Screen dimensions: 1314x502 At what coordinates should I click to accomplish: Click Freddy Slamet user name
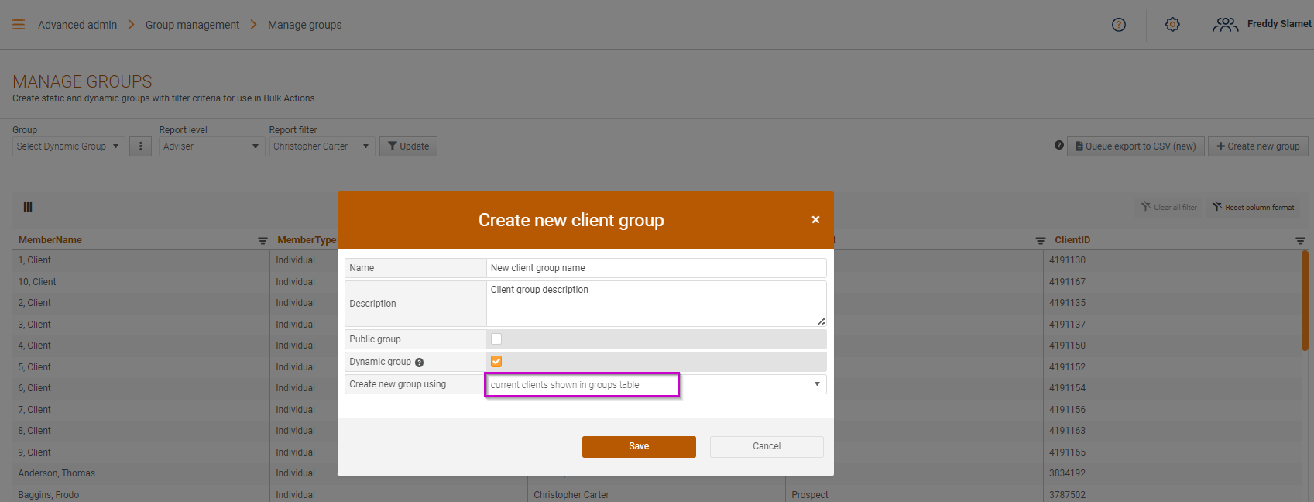pos(1279,24)
